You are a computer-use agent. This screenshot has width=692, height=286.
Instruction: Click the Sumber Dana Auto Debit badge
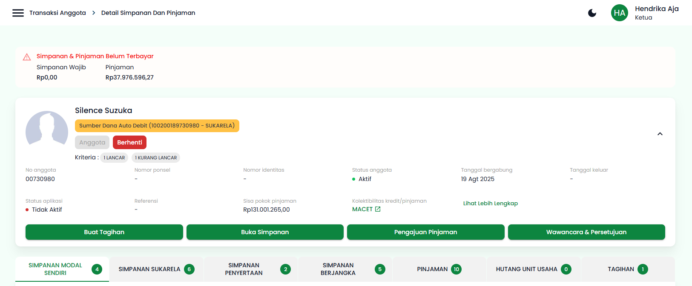pos(157,126)
